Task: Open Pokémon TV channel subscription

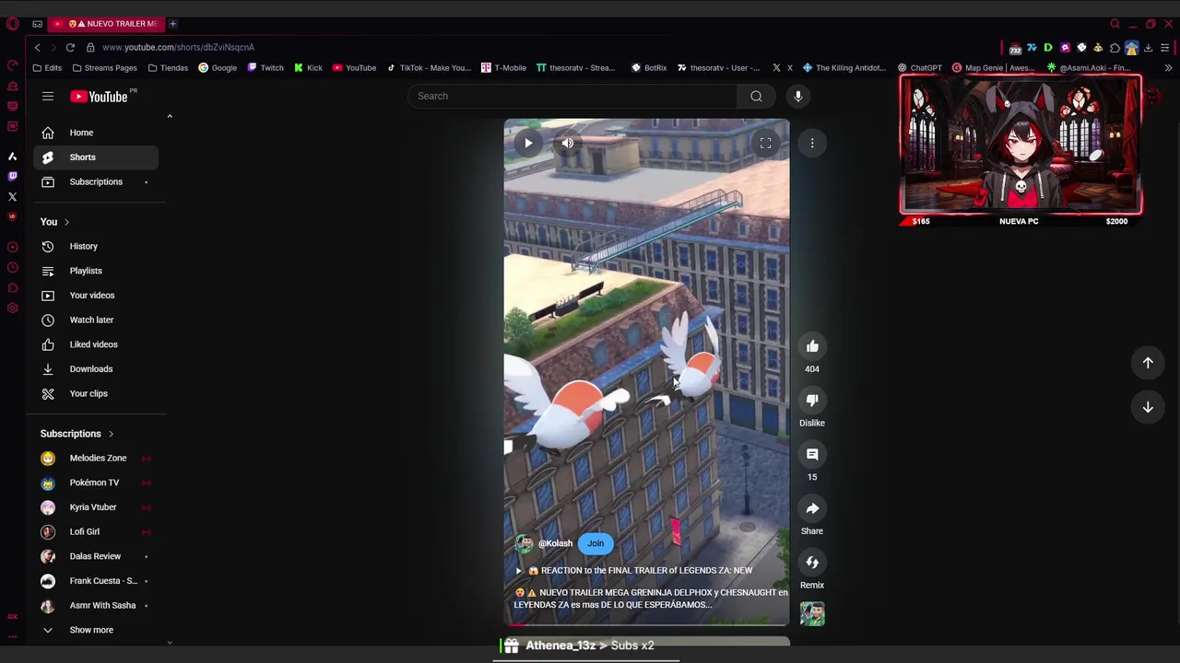Action: [x=96, y=483]
